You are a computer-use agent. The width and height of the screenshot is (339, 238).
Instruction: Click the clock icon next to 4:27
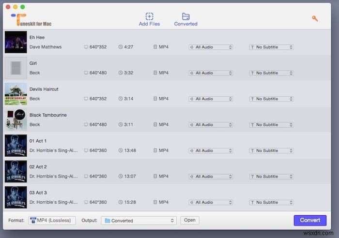[x=121, y=47]
